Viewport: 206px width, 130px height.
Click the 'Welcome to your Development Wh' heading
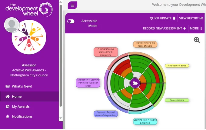(x=179, y=5)
